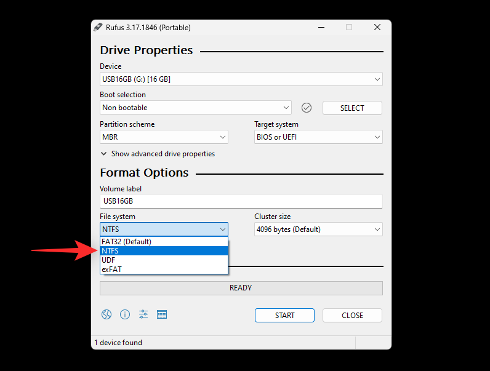
Task: Expand Show advanced drive properties
Action: tap(158, 154)
